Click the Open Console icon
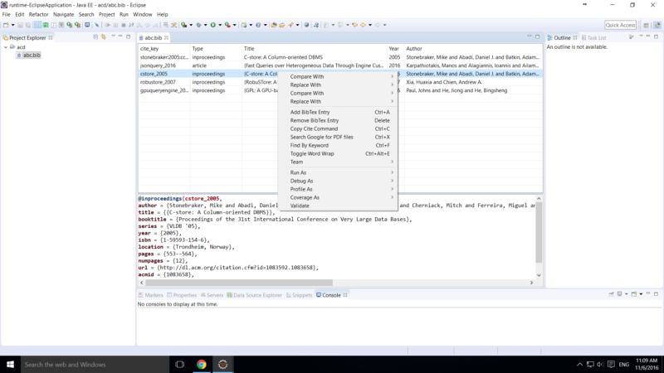Image resolution: width=664 pixels, height=373 pixels. pos(634,294)
